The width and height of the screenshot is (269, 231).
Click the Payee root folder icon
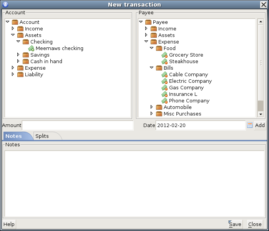click(x=148, y=22)
